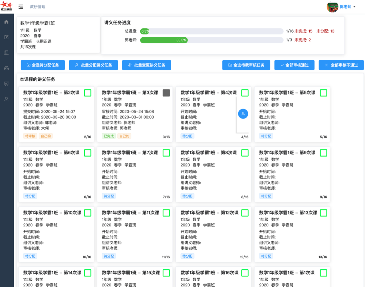Image resolution: width=365 pixels, height=287 pixels.
Task: Click the 待分配 tag on 第9次课
Action: coord(266,196)
